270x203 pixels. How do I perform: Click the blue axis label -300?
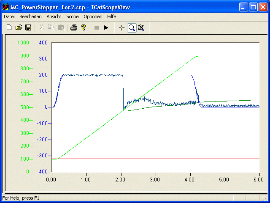coord(42,156)
